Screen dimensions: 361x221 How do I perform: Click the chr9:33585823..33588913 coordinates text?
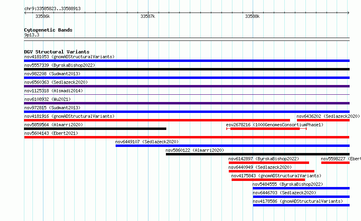pyautogui.click(x=52, y=8)
